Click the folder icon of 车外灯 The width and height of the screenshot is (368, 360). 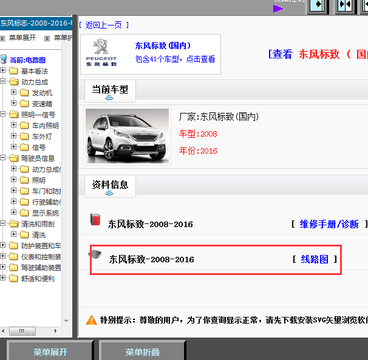(x=24, y=136)
